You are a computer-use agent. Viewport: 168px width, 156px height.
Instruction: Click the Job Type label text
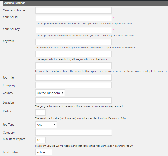[x=9, y=125]
